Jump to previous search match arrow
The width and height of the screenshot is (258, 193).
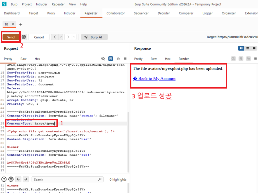coord(18,179)
